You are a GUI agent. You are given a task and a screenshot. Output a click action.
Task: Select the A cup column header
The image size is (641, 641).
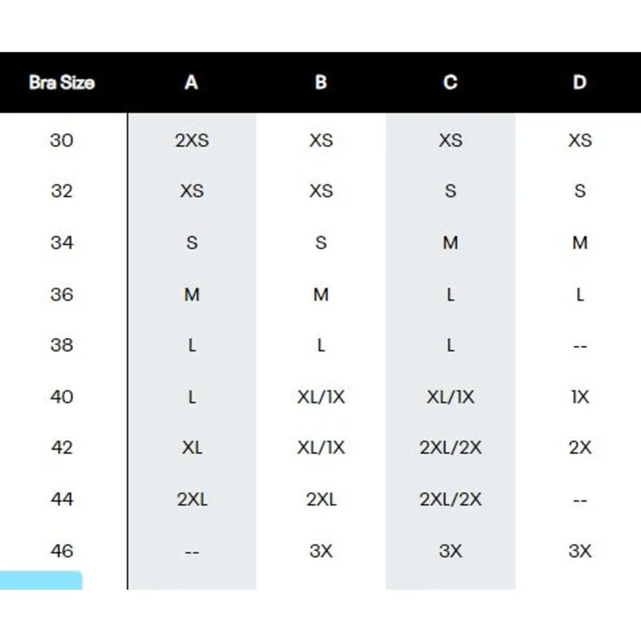pyautogui.click(x=192, y=83)
